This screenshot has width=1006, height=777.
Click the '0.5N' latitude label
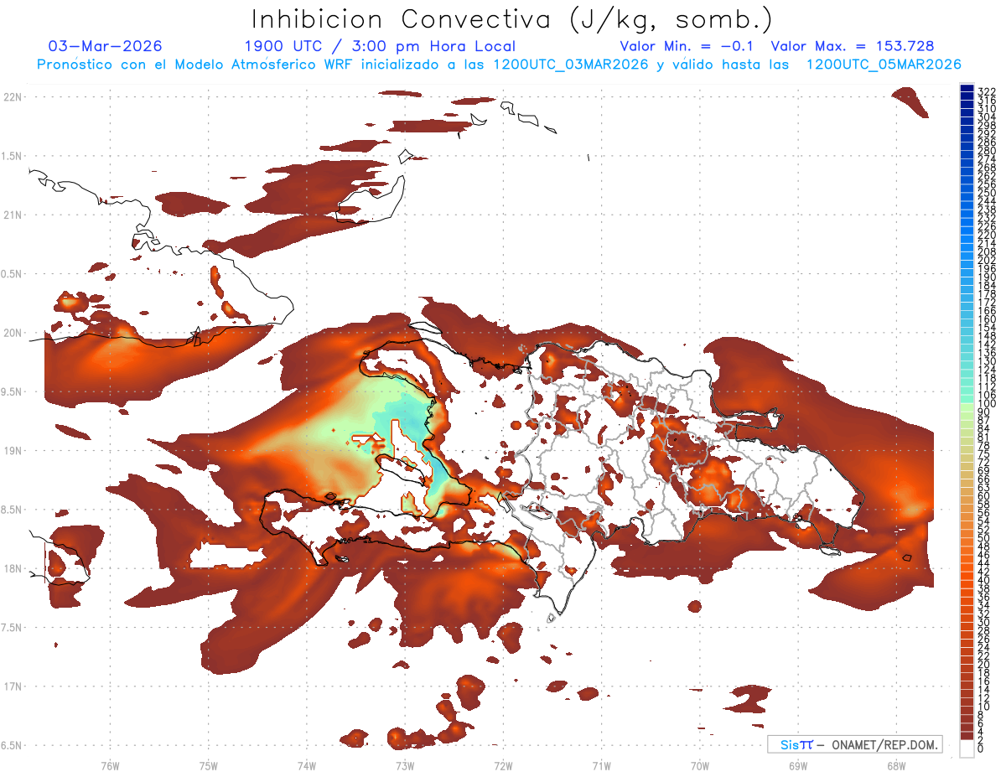tap(13, 274)
